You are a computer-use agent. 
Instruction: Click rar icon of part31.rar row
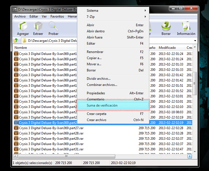click(16, 149)
